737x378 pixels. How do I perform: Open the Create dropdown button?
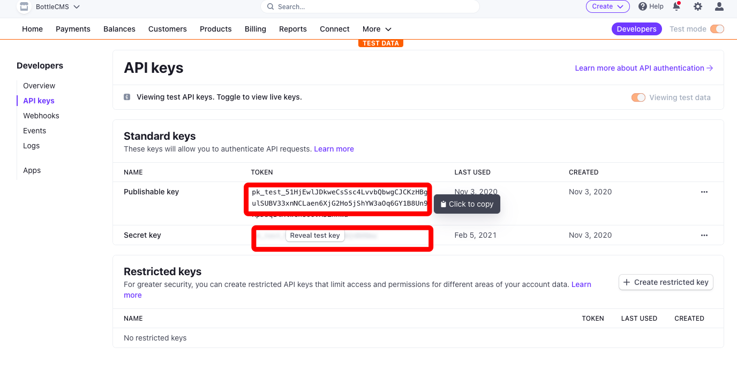[x=607, y=6]
